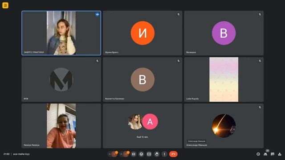
Task: Click muted mic icon on Ирина Бресс tile
Action: (x=179, y=14)
